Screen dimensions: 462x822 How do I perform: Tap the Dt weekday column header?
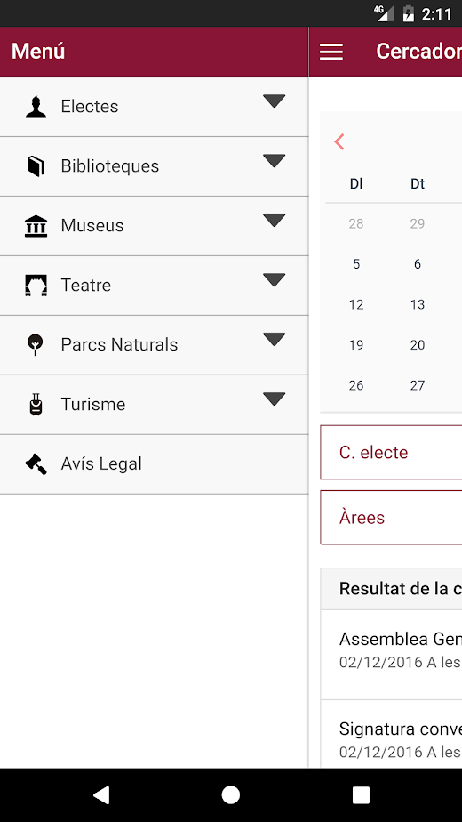pyautogui.click(x=418, y=183)
